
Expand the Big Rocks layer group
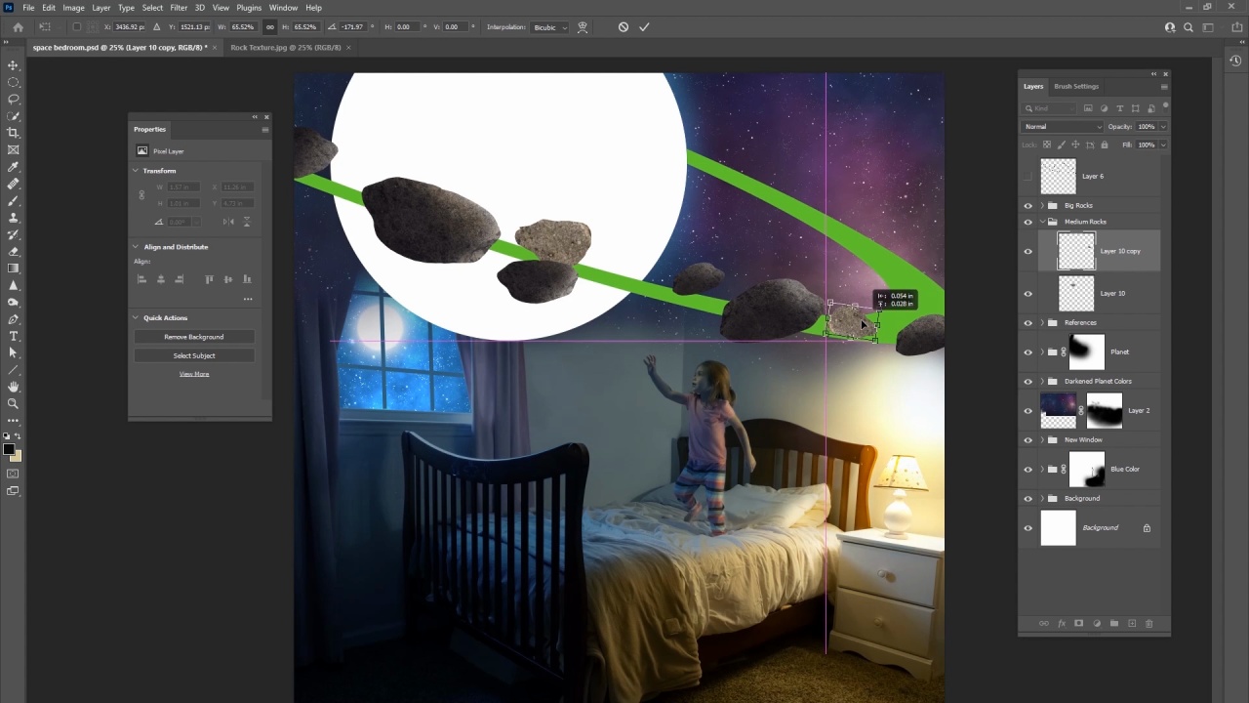tap(1042, 206)
